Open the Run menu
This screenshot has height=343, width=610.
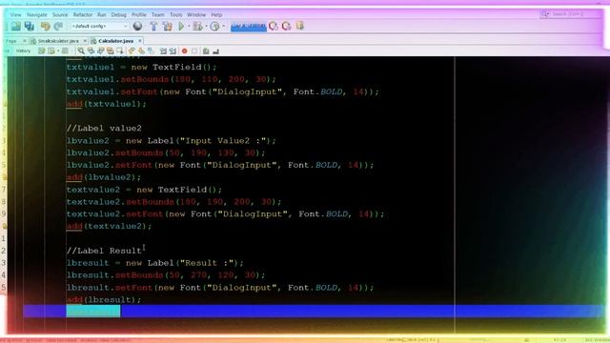(102, 14)
